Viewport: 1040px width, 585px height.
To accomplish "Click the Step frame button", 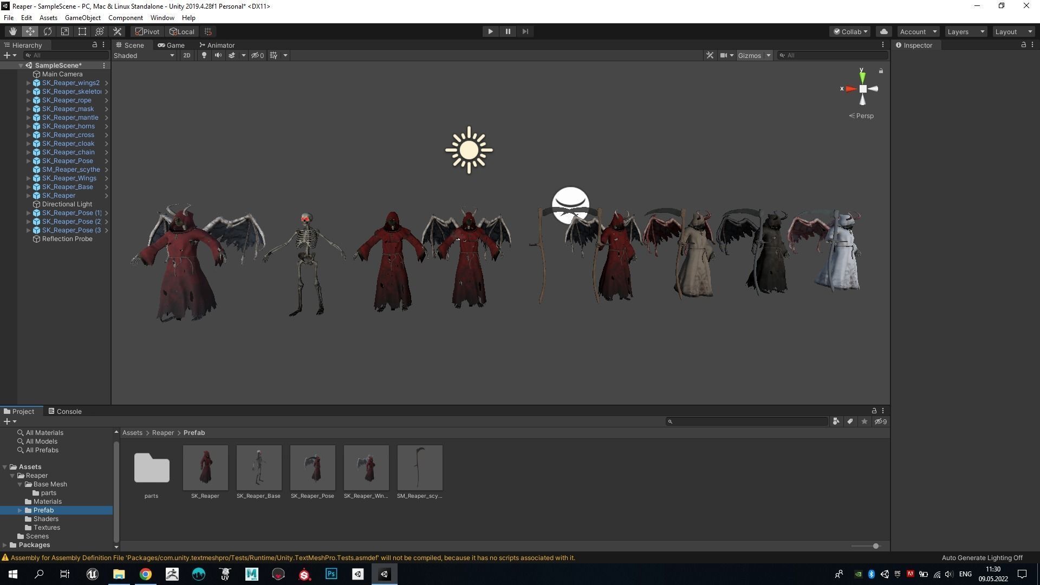I will click(x=525, y=31).
